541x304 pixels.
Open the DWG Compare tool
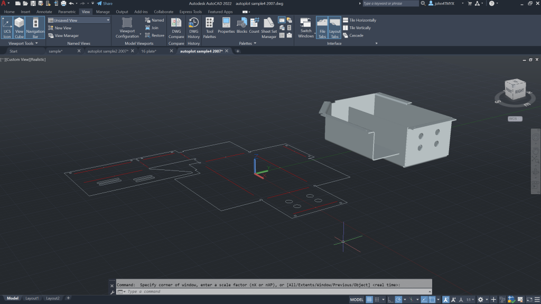[x=176, y=27]
